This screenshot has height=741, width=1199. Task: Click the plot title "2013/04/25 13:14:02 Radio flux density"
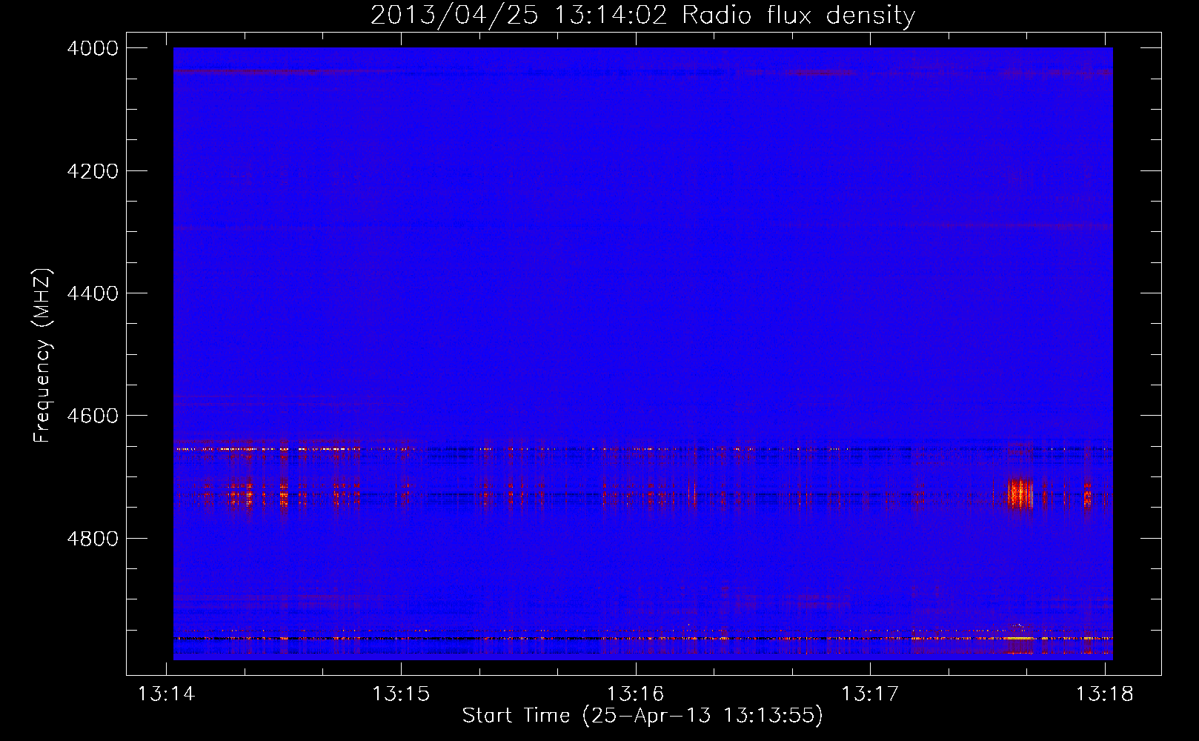coord(642,15)
